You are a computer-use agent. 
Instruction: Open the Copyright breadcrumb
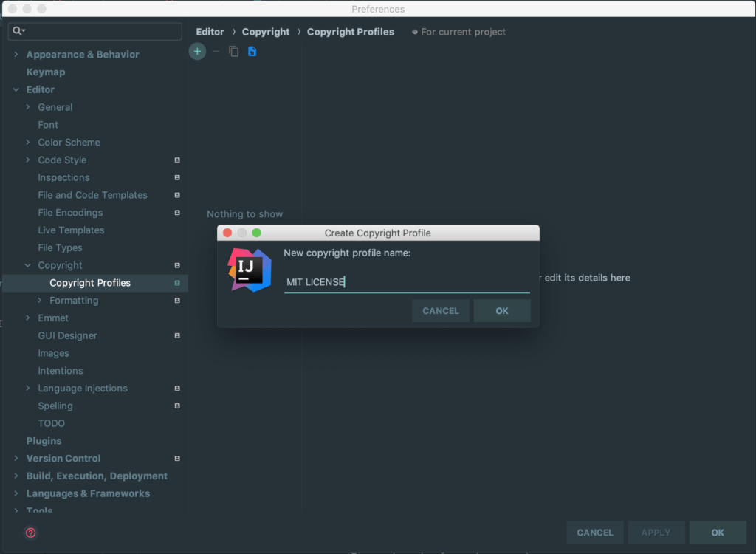pyautogui.click(x=265, y=32)
